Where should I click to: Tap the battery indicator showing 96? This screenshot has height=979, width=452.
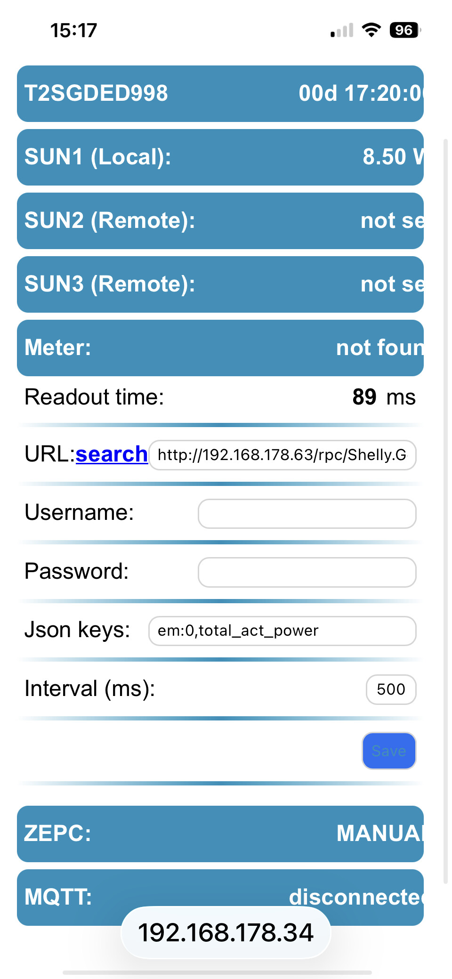coord(405,30)
